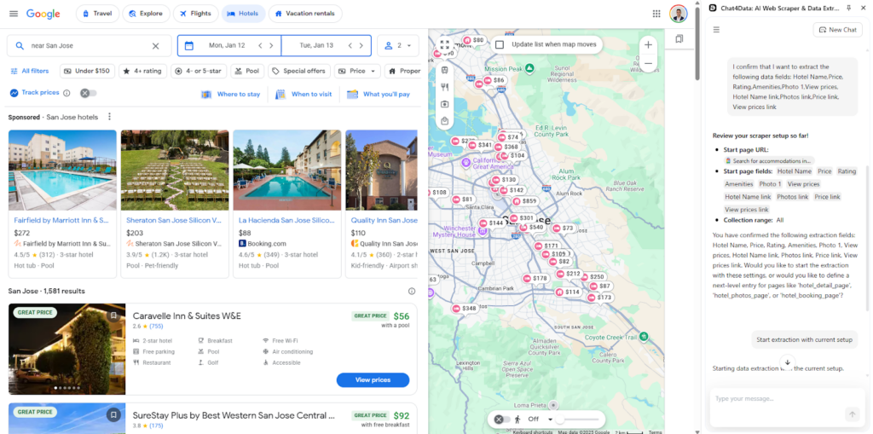This screenshot has height=434, width=873.
Task: Open 'What you'll pay' link
Action: pyautogui.click(x=379, y=94)
